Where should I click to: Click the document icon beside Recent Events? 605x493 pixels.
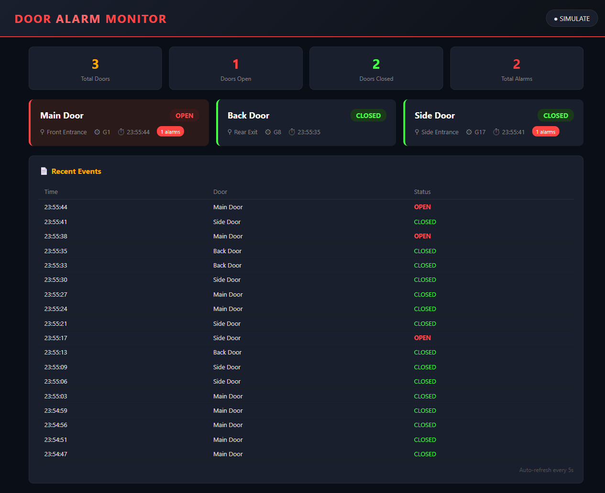tap(44, 171)
